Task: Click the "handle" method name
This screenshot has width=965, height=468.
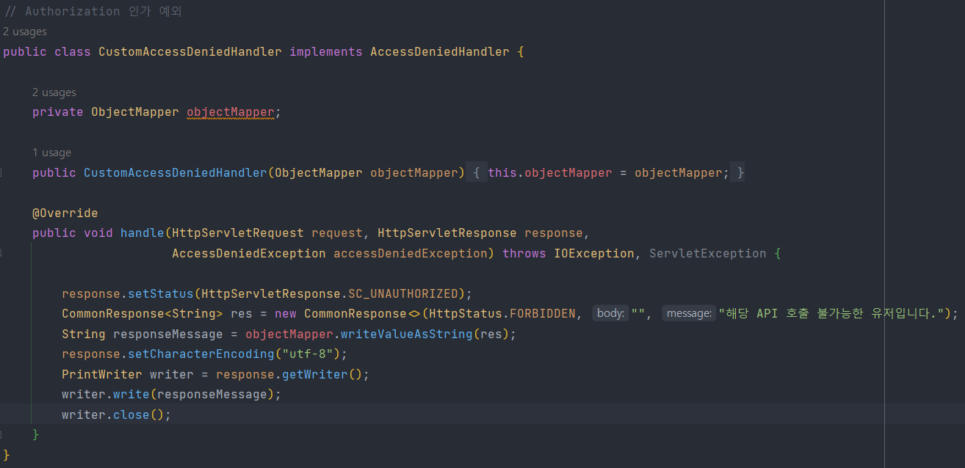Action: pos(142,233)
